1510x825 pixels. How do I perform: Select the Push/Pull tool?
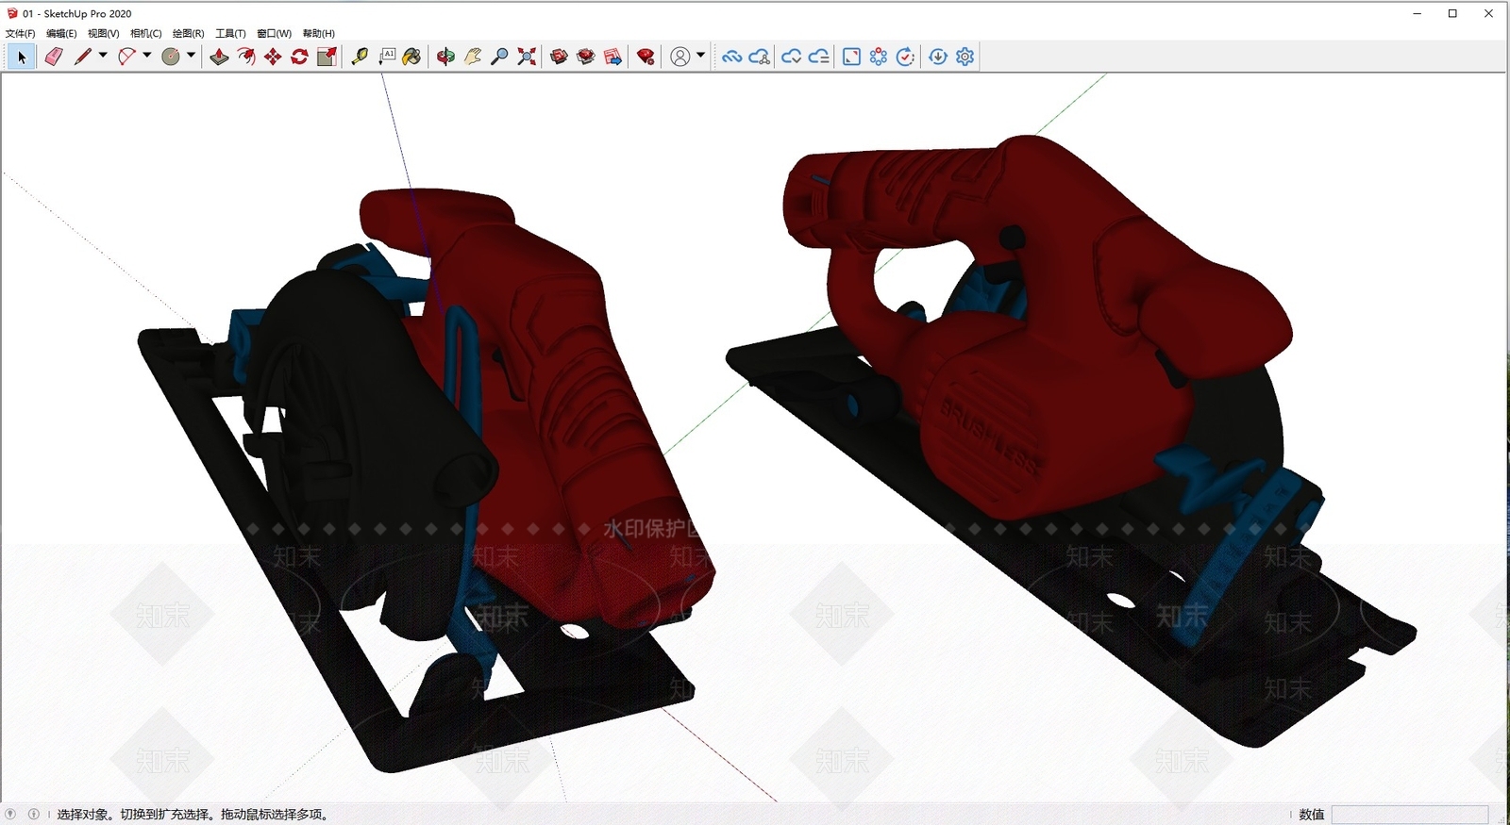[x=219, y=57]
